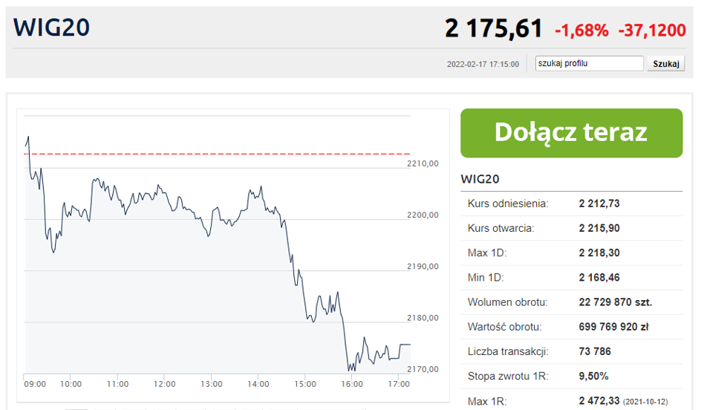The height and width of the screenshot is (410, 704).
Task: Click the 09:00 label on the time axis
Action: click(35, 384)
